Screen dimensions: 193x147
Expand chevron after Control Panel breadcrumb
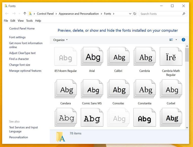pos(56,14)
